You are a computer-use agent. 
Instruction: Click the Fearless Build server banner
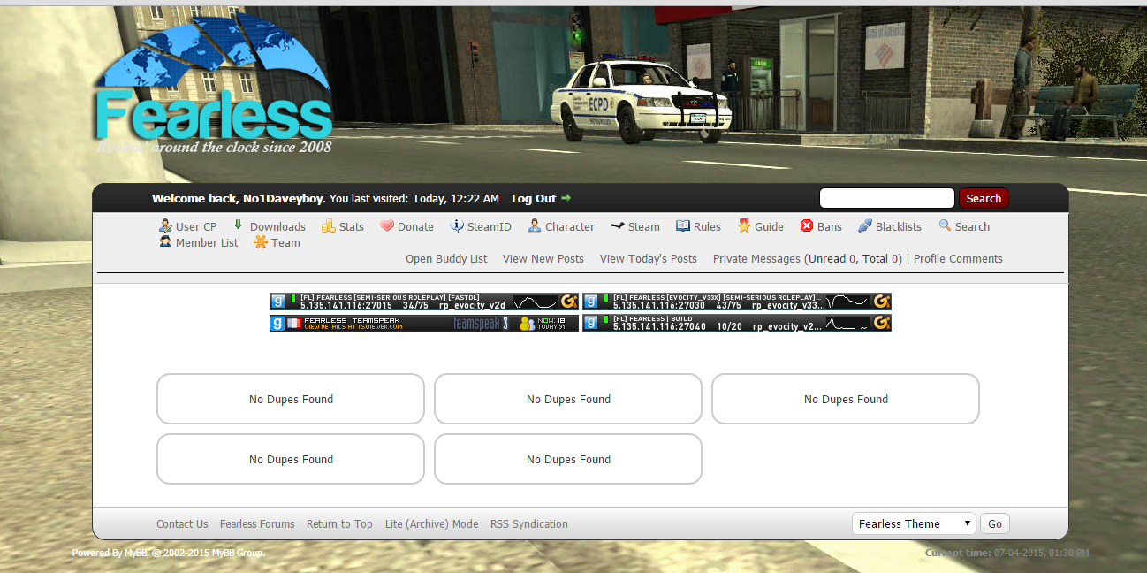click(x=737, y=323)
